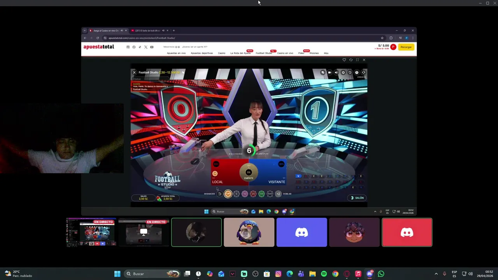Show hidden system tray icons chevron
This screenshot has width=498, height=280.
tap(436, 274)
